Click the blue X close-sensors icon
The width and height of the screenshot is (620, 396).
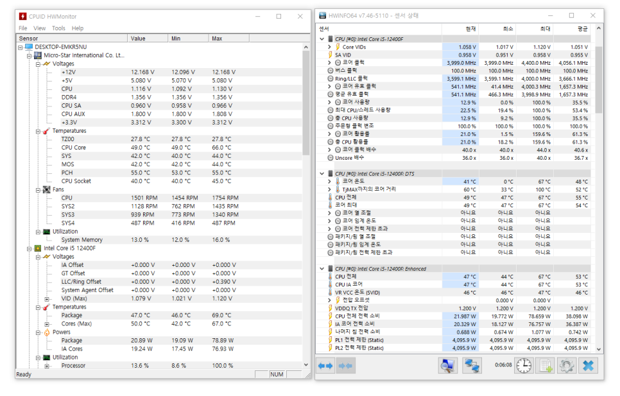(589, 366)
